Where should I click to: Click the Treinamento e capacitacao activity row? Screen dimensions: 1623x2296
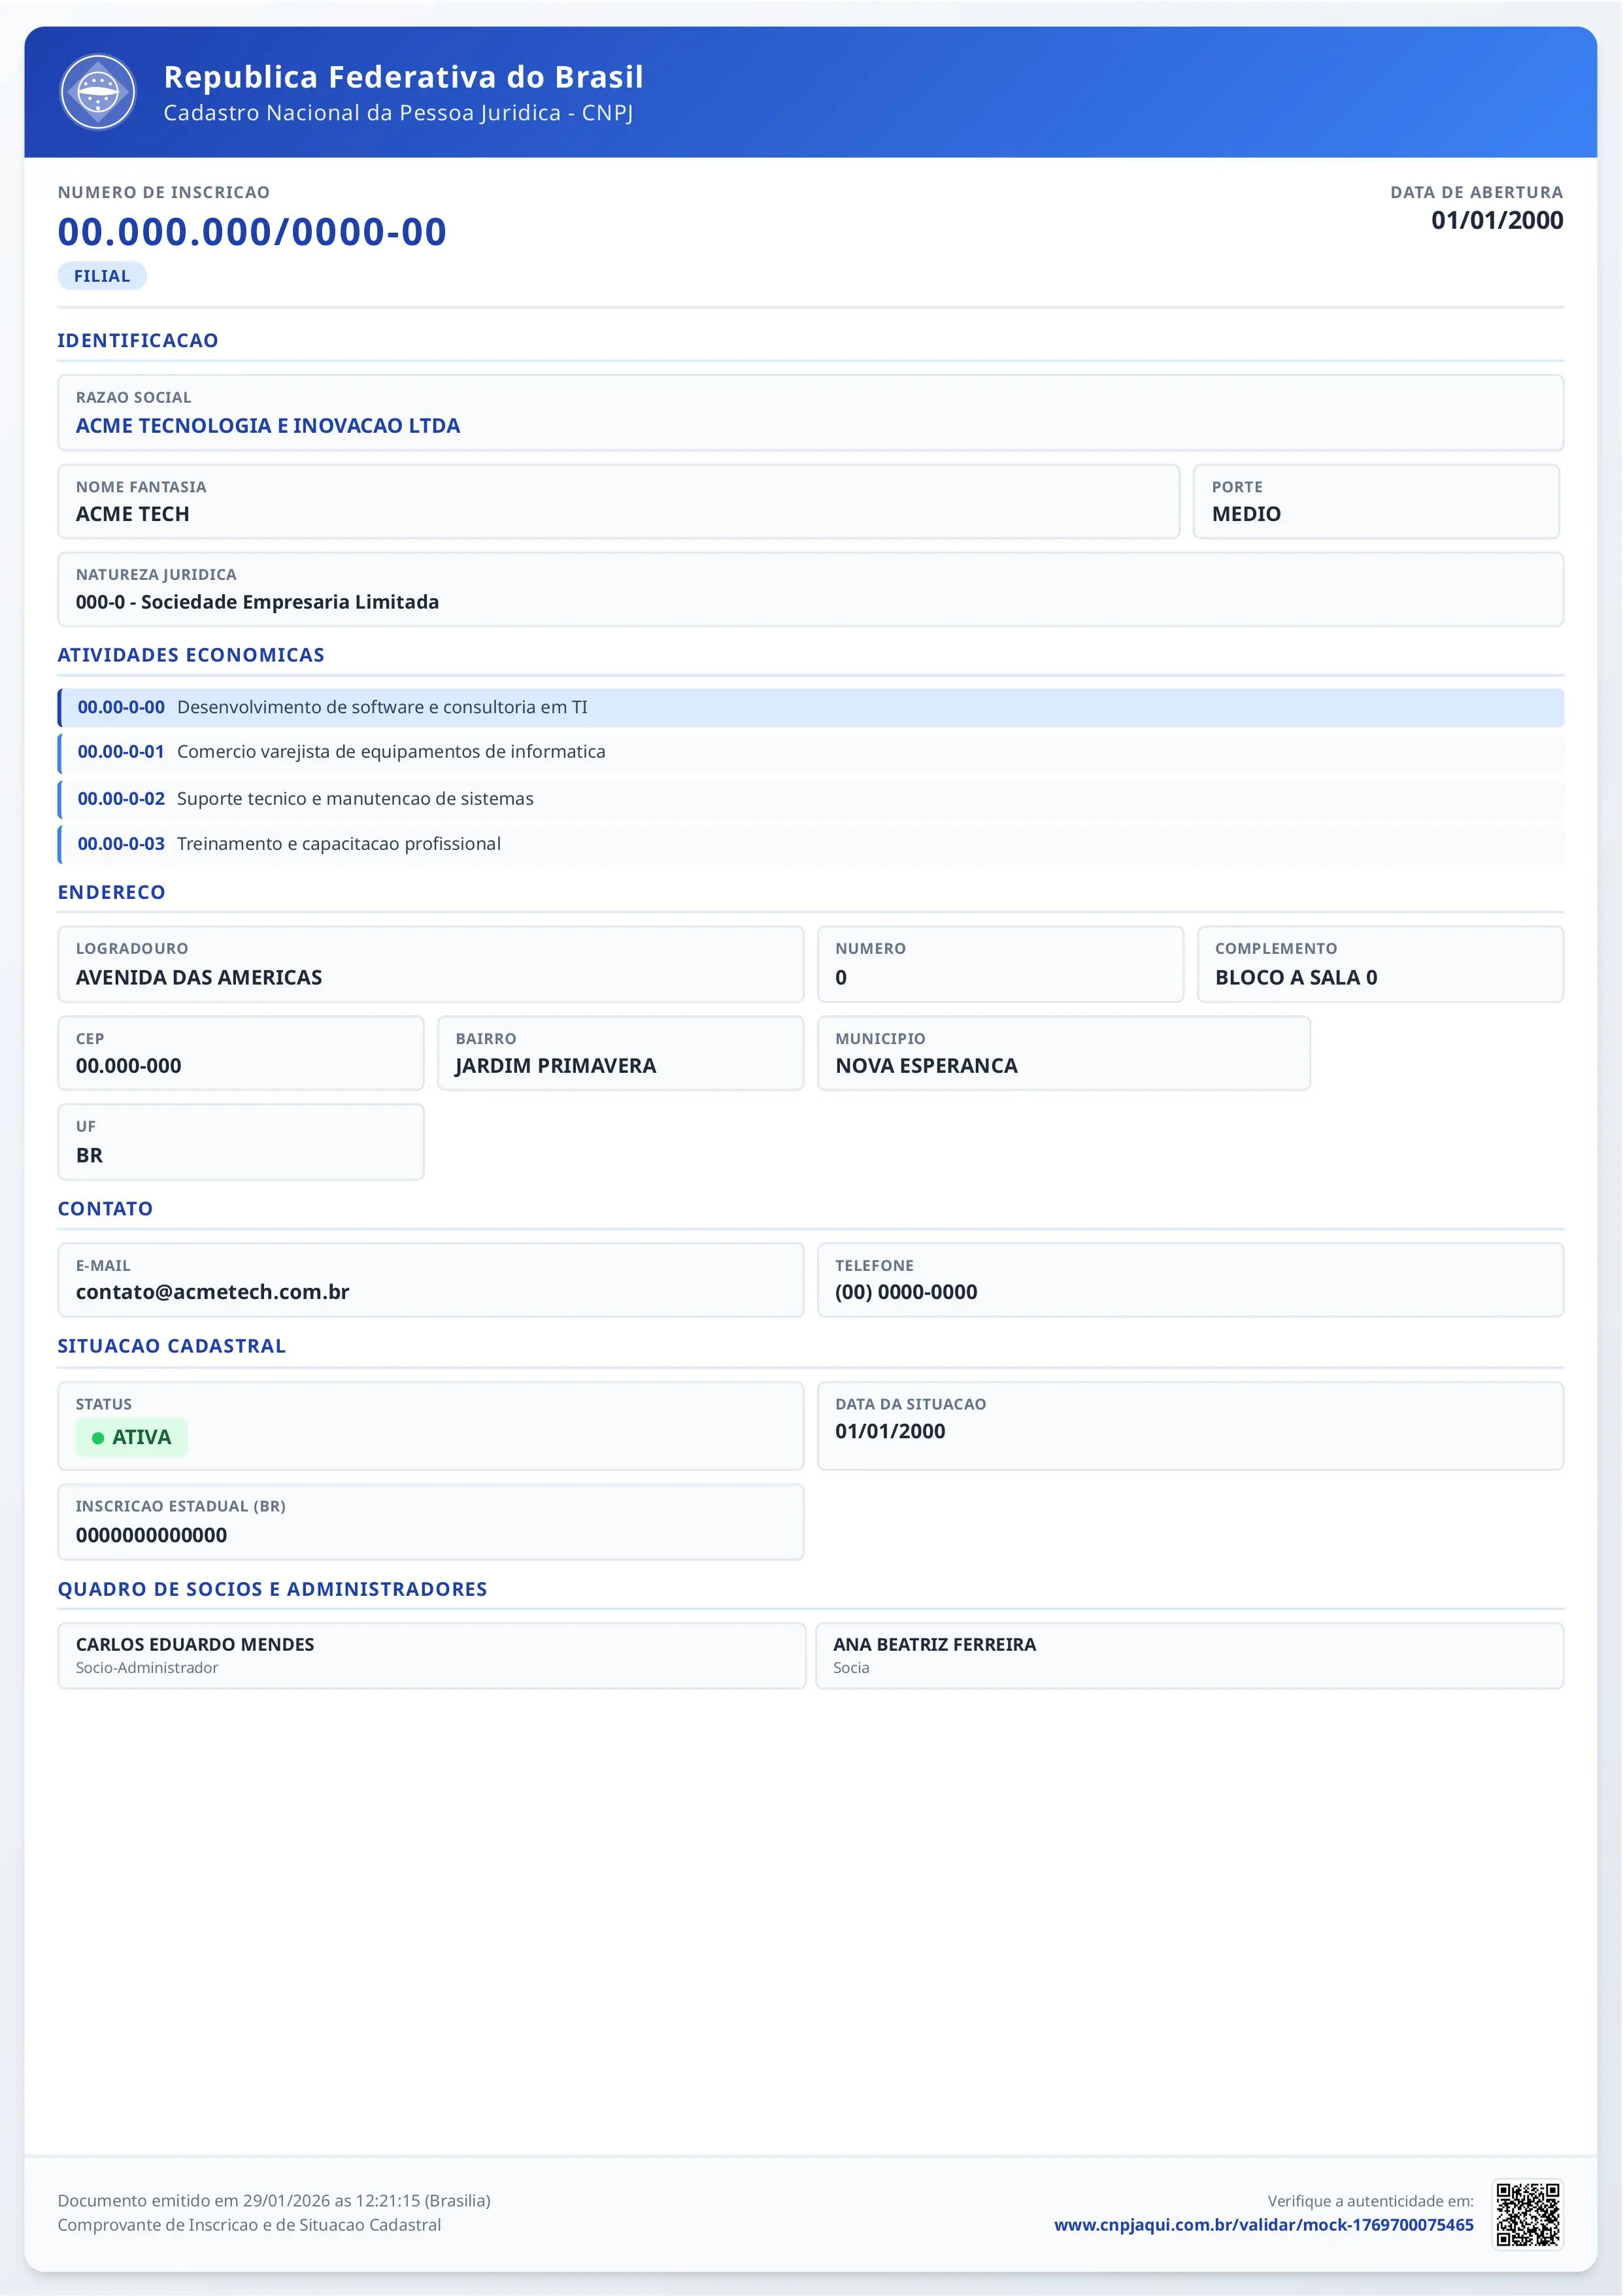[x=810, y=844]
